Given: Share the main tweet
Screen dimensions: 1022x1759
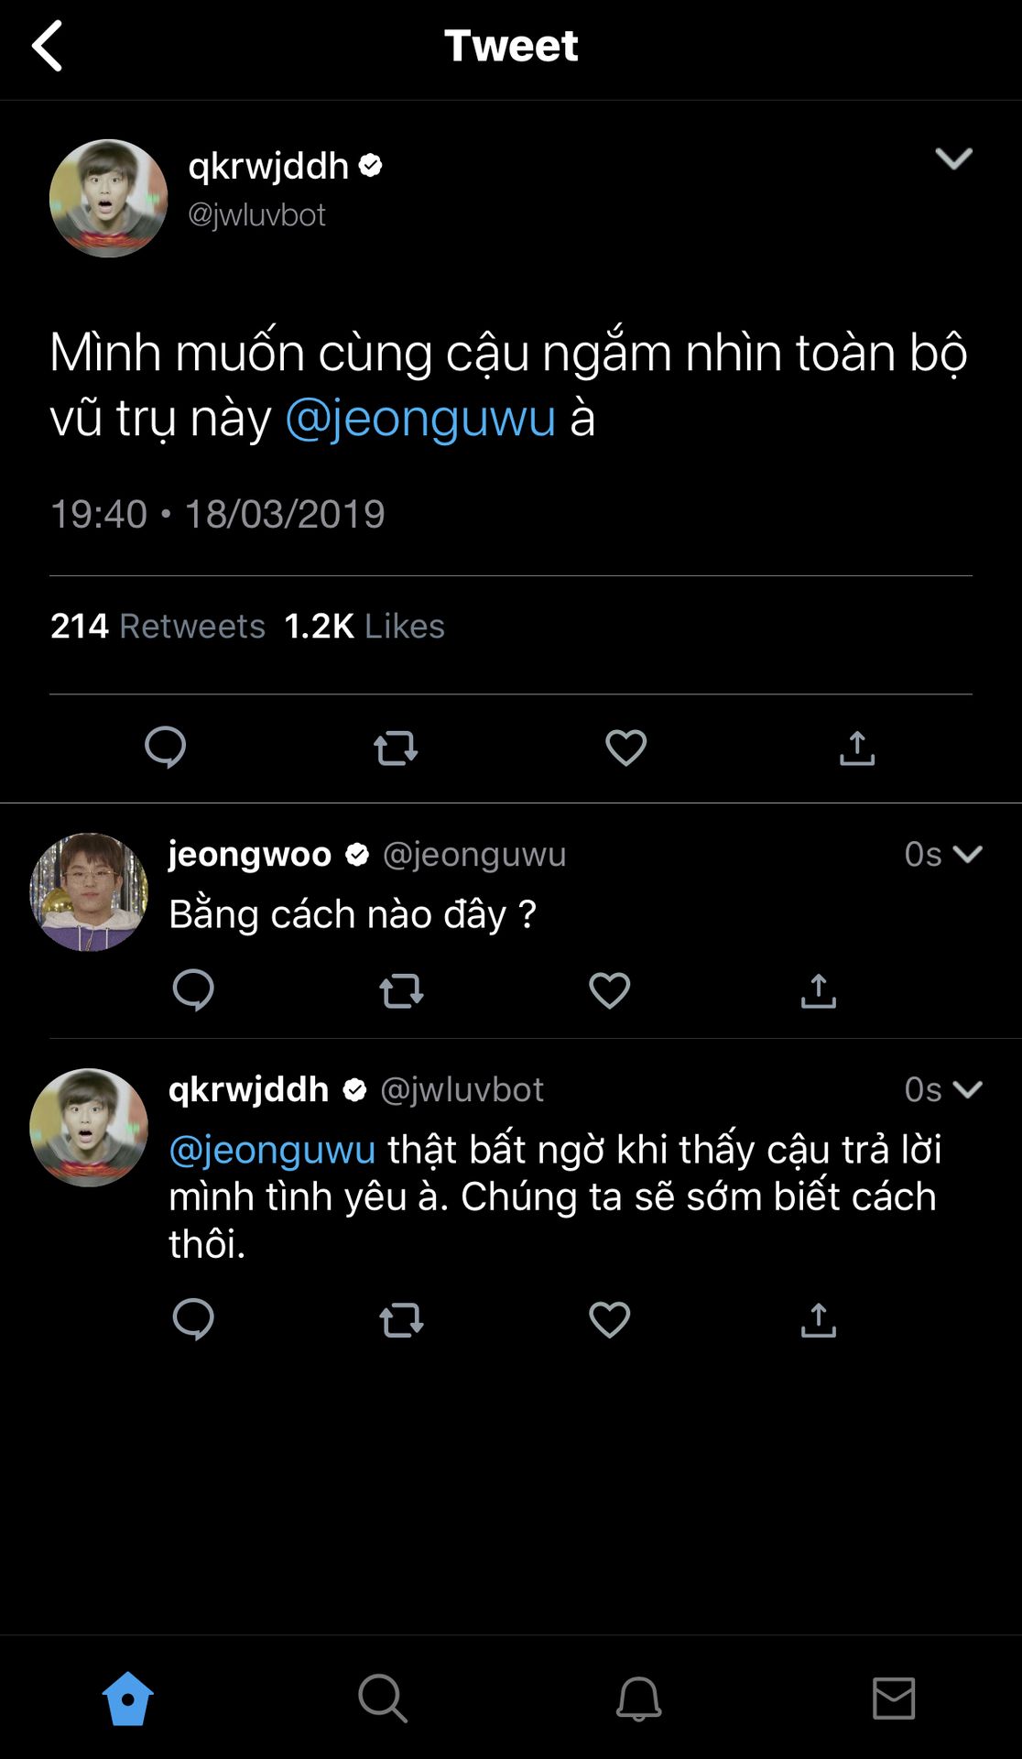Looking at the screenshot, I should point(857,748).
